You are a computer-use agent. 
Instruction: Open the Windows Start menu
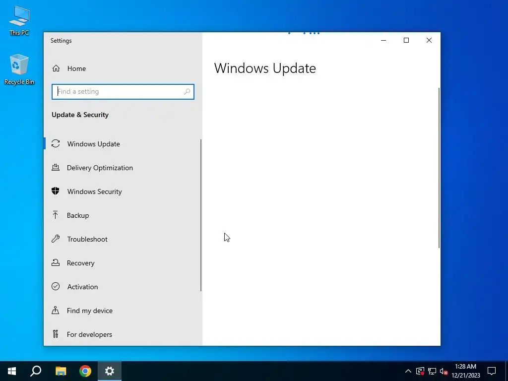(x=12, y=371)
